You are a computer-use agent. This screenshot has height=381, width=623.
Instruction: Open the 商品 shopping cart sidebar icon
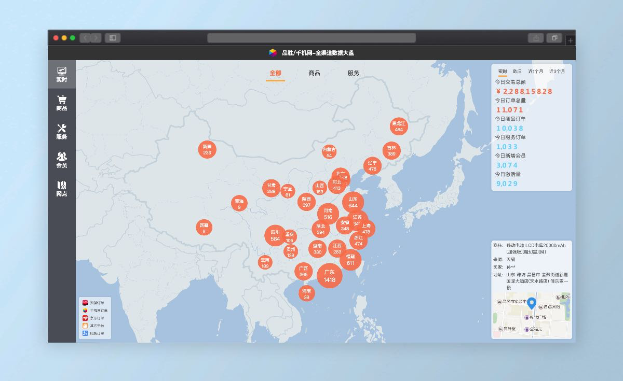(62, 103)
